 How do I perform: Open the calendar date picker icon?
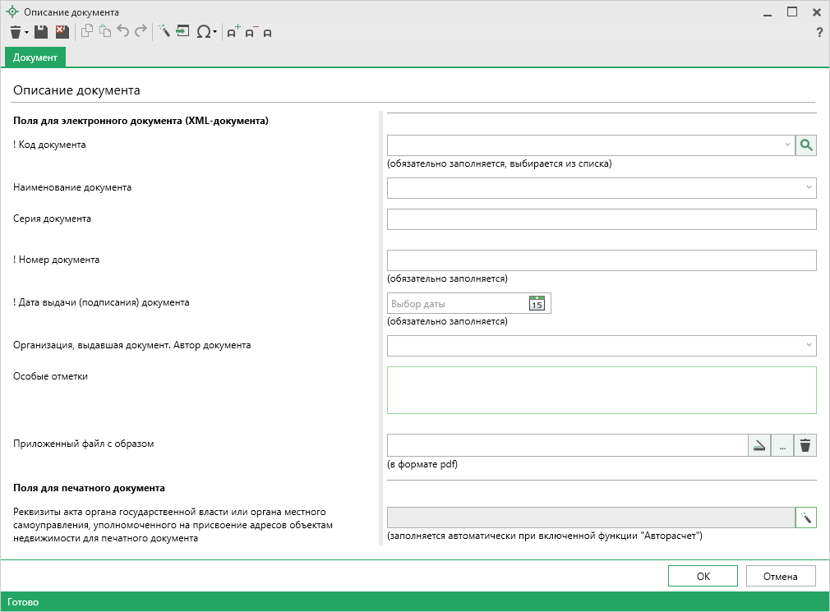tap(537, 303)
